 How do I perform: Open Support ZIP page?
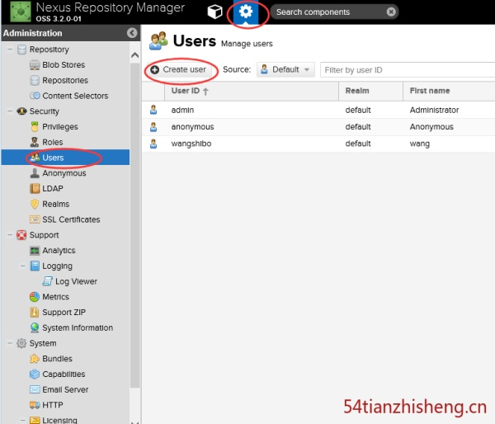(x=64, y=313)
